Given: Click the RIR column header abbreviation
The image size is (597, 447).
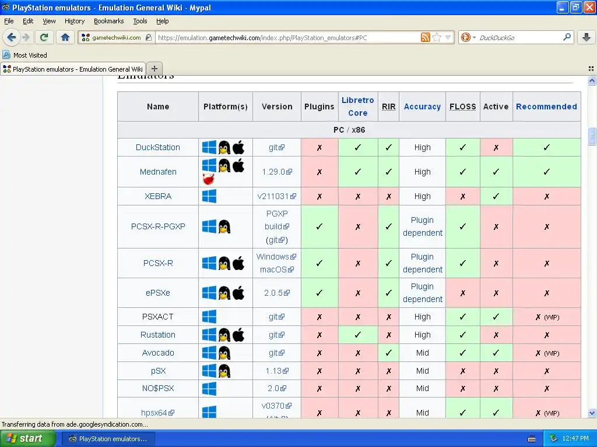Looking at the screenshot, I should [388, 107].
